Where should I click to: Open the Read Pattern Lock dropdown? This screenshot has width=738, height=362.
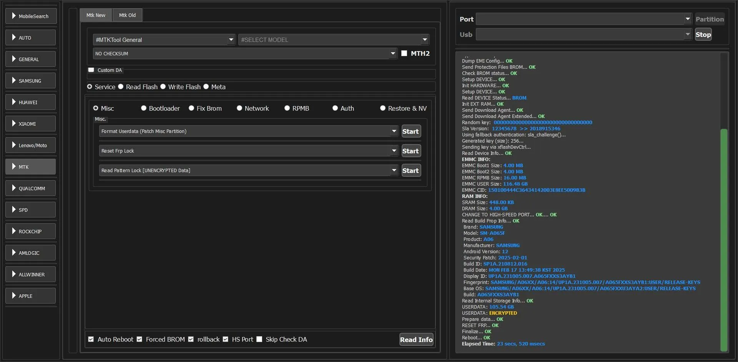coord(249,170)
